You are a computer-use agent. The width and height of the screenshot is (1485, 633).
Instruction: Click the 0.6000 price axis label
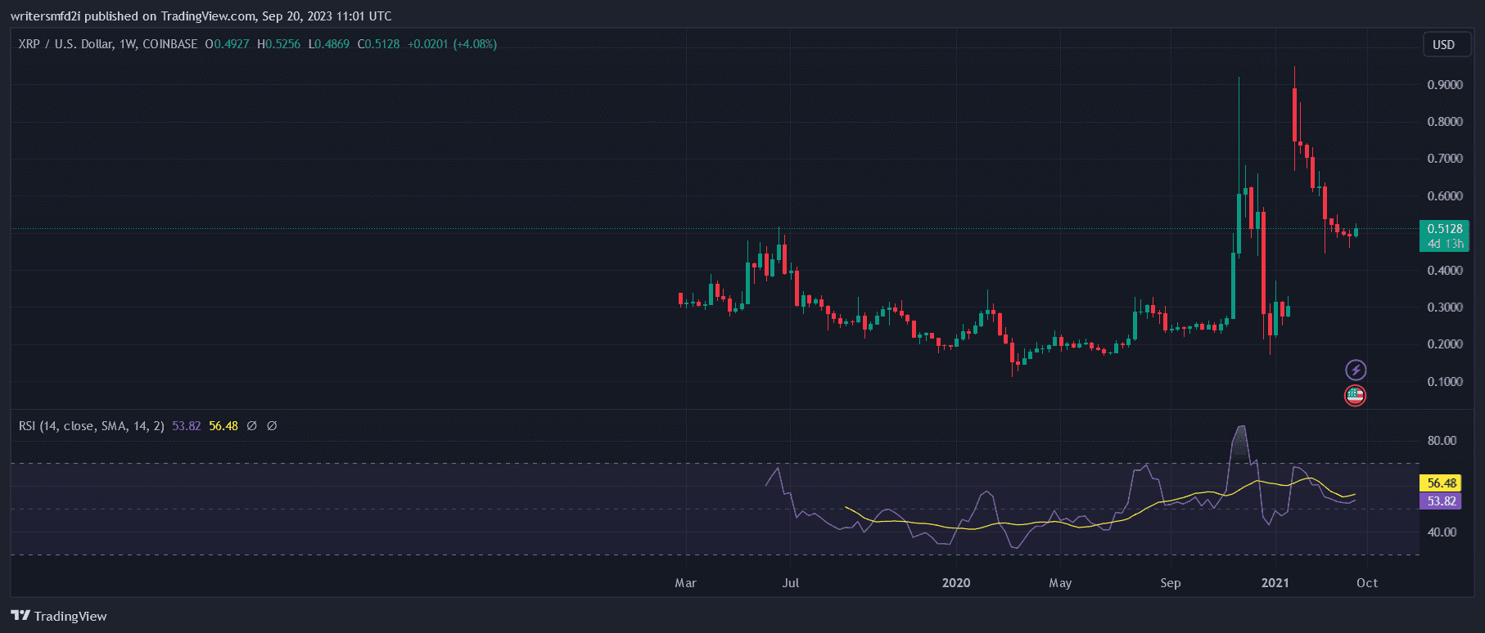tap(1445, 196)
